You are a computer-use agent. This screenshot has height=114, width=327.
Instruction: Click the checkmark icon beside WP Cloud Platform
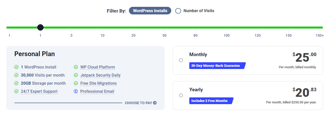click(x=76, y=67)
